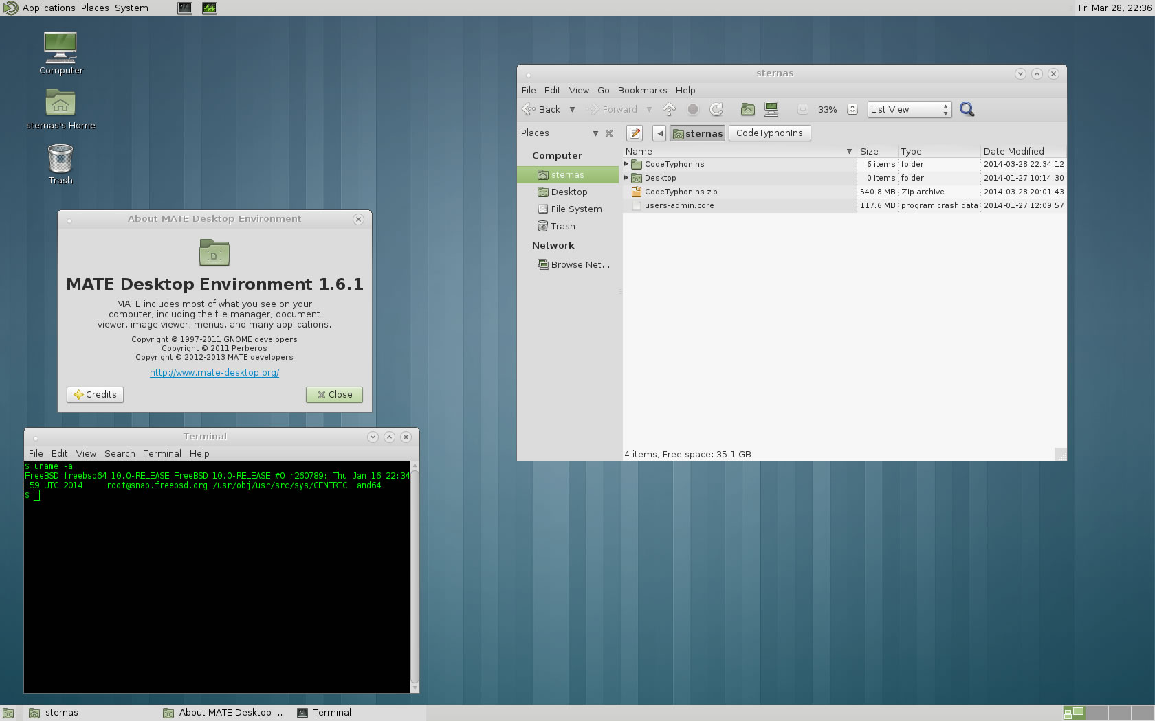1155x721 pixels.
Task: Click path bar left scroll arrow
Action: 659,133
